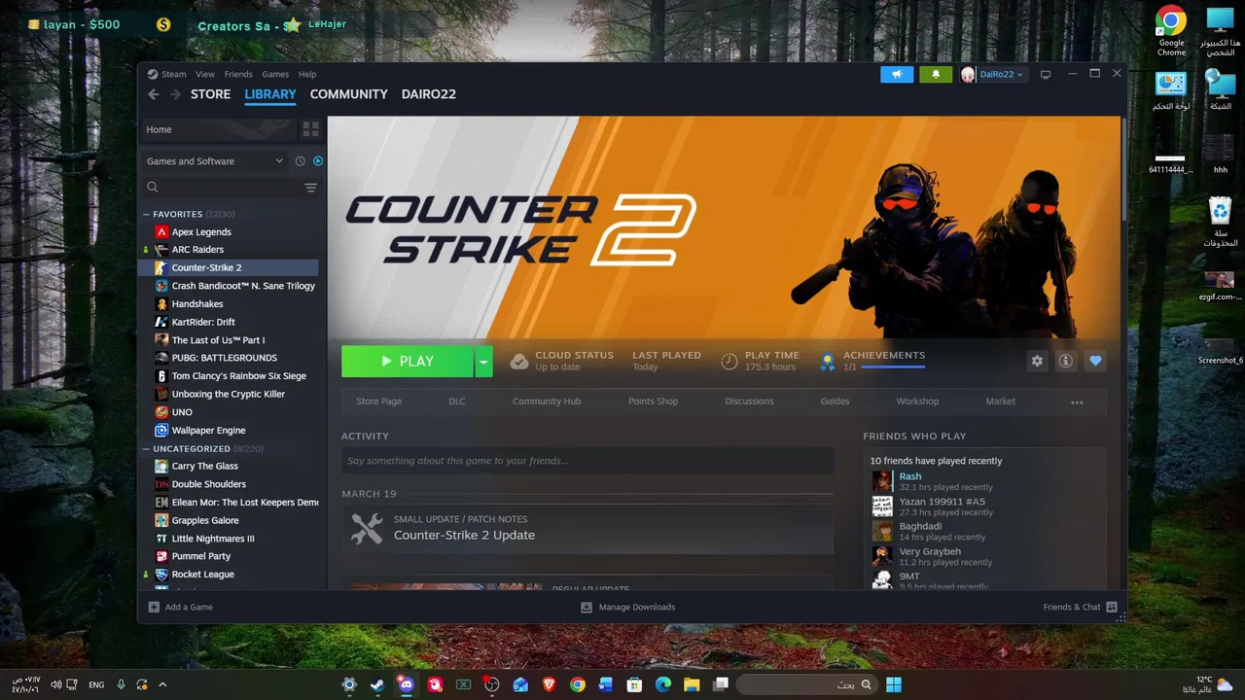Open the View menu
Screen dimensions: 1245x700
click(x=205, y=74)
